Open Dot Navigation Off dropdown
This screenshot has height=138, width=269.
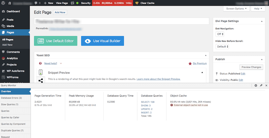tap(220, 34)
